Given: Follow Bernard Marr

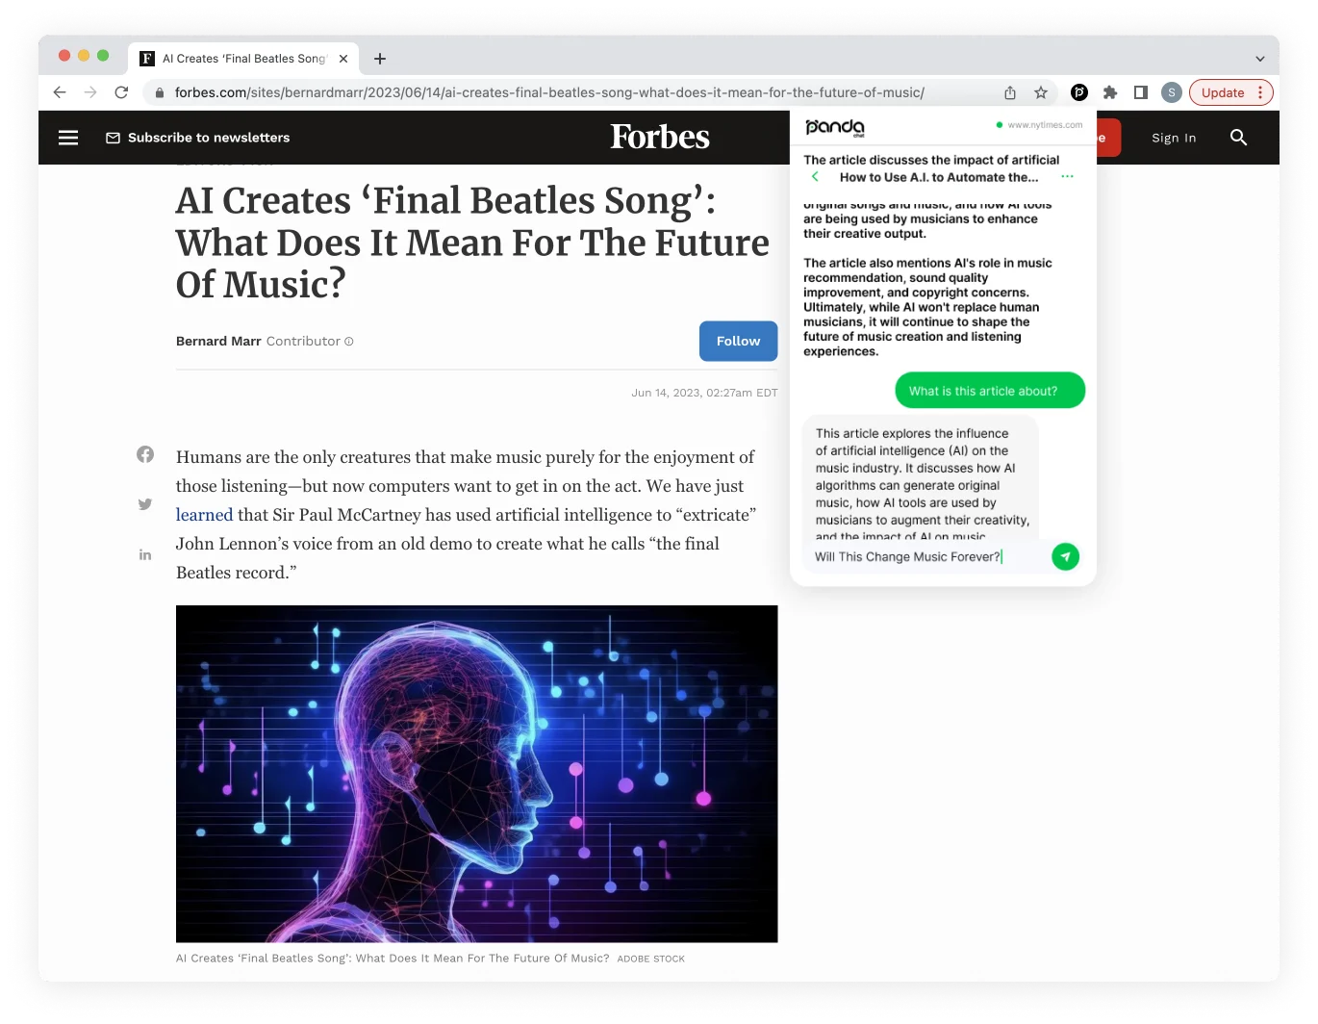Looking at the screenshot, I should pos(738,341).
